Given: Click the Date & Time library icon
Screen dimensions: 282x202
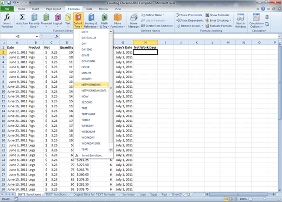Looking at the screenshot, I should [x=78, y=17].
